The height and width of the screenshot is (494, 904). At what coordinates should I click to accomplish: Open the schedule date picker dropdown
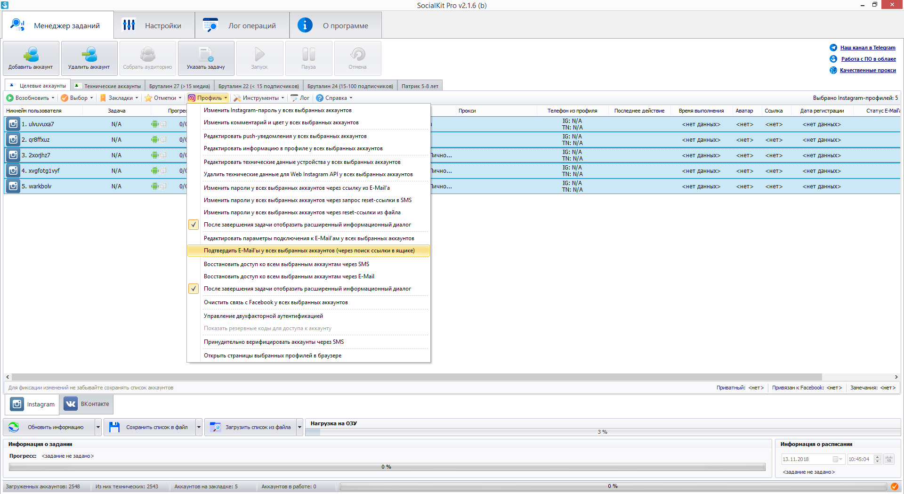pos(837,459)
